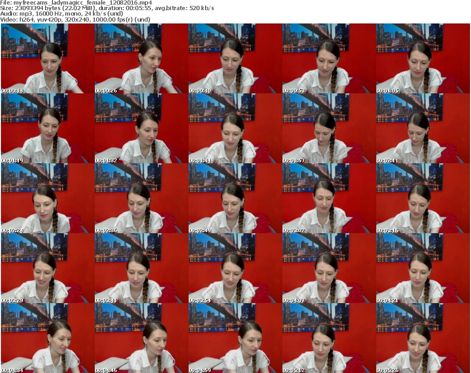Image resolution: width=471 pixels, height=373 pixels.
Task: Open the thumbnail labeled 00:03:29
Action: [x=47, y=269]
